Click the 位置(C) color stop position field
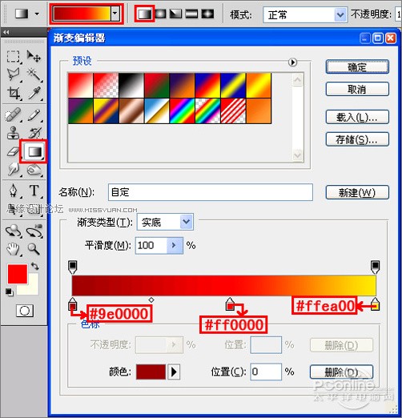 [x=266, y=372]
